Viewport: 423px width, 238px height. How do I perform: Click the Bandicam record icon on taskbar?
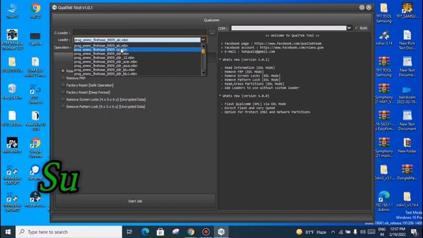coord(206,232)
